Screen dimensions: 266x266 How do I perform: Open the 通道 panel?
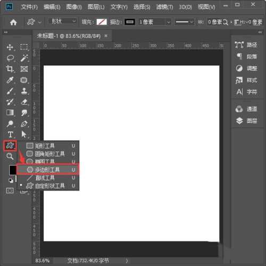coord(246,109)
